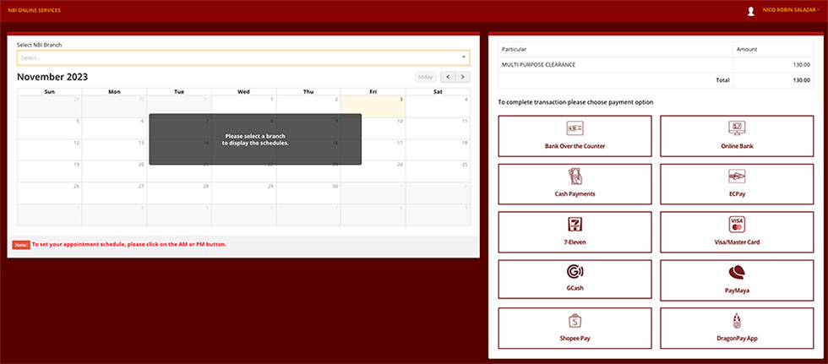Click the Shopee Pay bag icon
The height and width of the screenshot is (364, 828).
tap(575, 321)
